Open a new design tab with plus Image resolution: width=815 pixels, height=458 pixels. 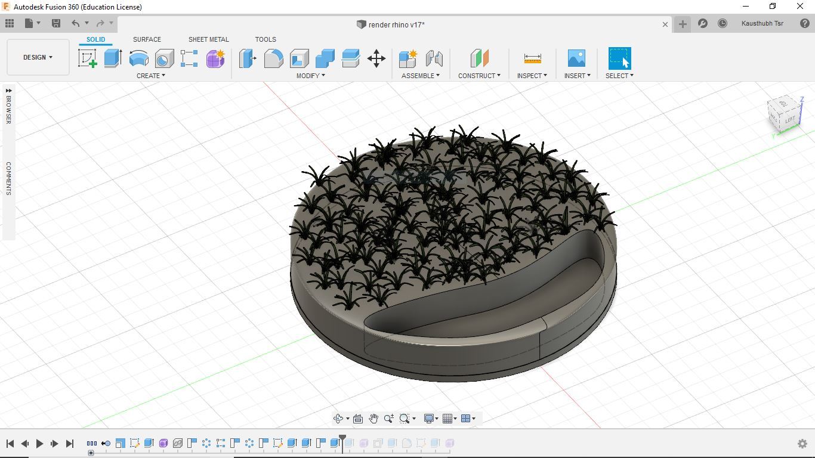click(x=683, y=24)
